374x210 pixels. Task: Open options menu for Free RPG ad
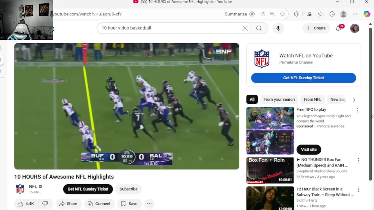point(358,110)
